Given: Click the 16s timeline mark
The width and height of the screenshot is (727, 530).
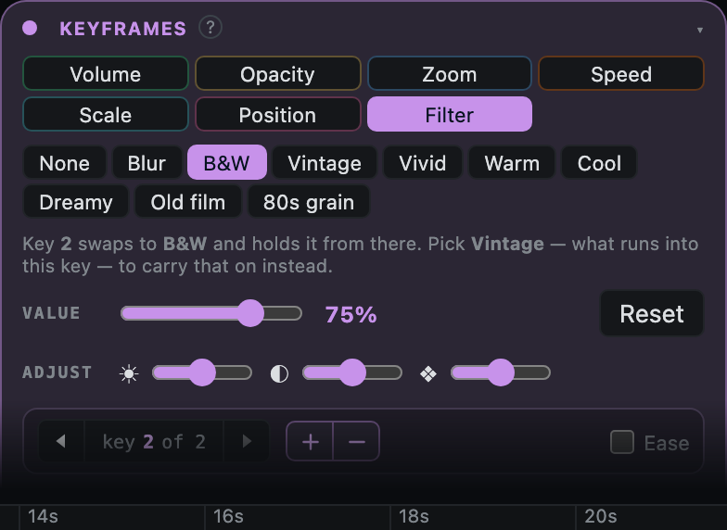Looking at the screenshot, I should (x=228, y=516).
